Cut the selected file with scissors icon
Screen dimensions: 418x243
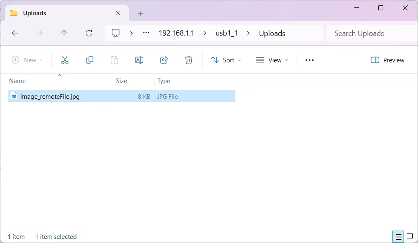click(x=65, y=60)
